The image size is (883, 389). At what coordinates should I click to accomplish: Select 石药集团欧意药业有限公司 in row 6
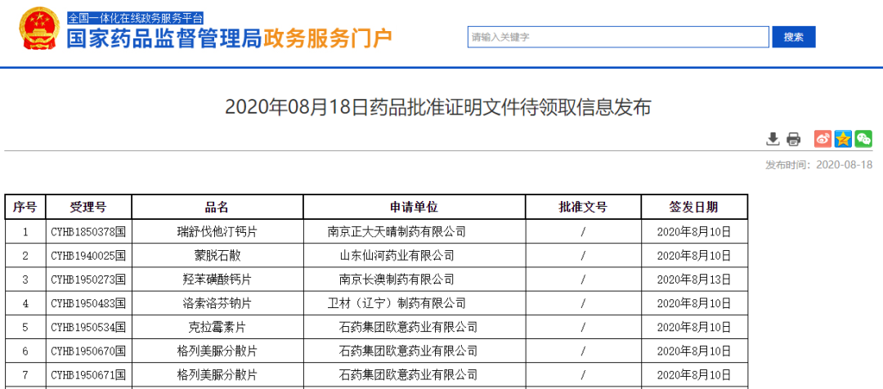[x=415, y=351]
